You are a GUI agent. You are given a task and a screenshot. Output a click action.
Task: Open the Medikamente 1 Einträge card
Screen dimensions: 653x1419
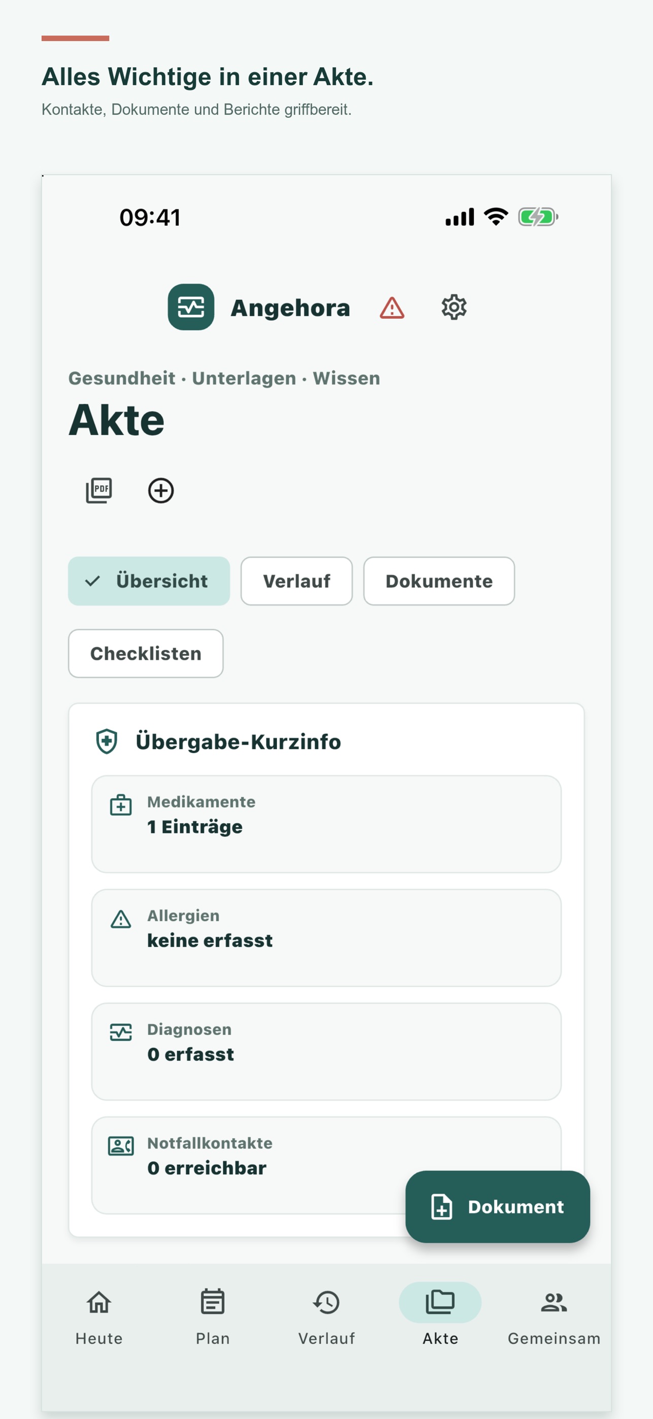click(327, 824)
